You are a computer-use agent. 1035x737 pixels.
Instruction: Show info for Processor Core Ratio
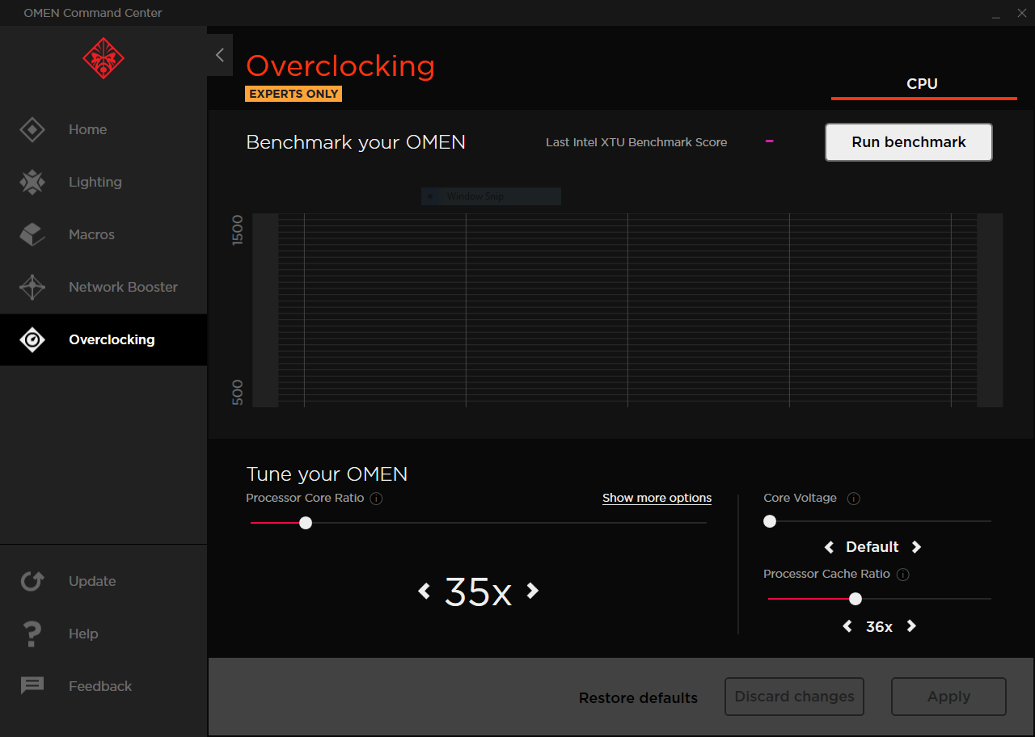tap(376, 499)
